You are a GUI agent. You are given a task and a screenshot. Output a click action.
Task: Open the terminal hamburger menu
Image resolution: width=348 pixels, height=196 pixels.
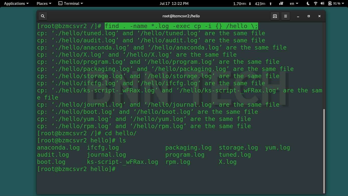(285, 16)
